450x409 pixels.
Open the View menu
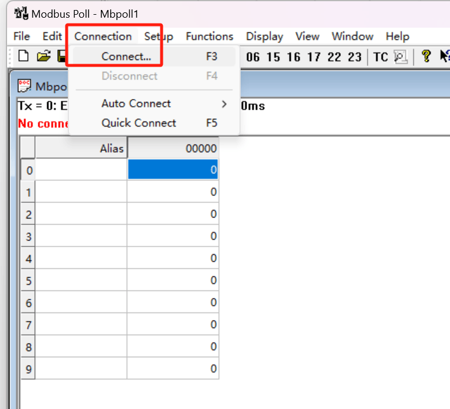(x=307, y=37)
